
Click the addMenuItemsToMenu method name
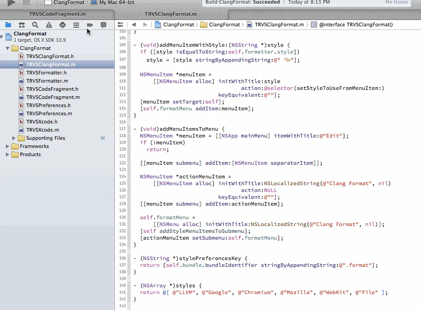coord(189,129)
